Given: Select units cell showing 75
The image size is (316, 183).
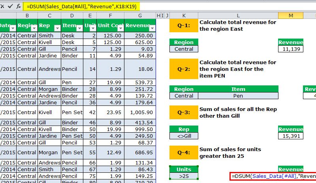Looking at the screenshot, I should [90, 176].
